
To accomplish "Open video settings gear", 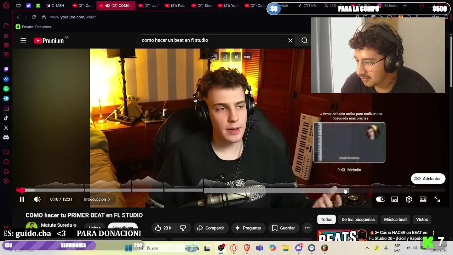I will [409, 199].
